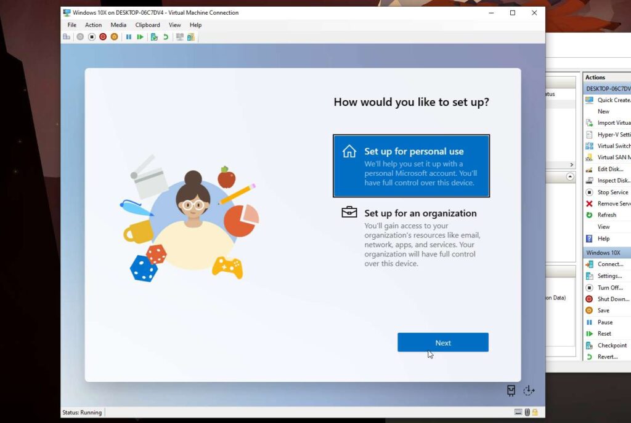The image size is (631, 423).
Task: Click the right scroll arrow in Hyper-V Manager
Action: point(571,165)
